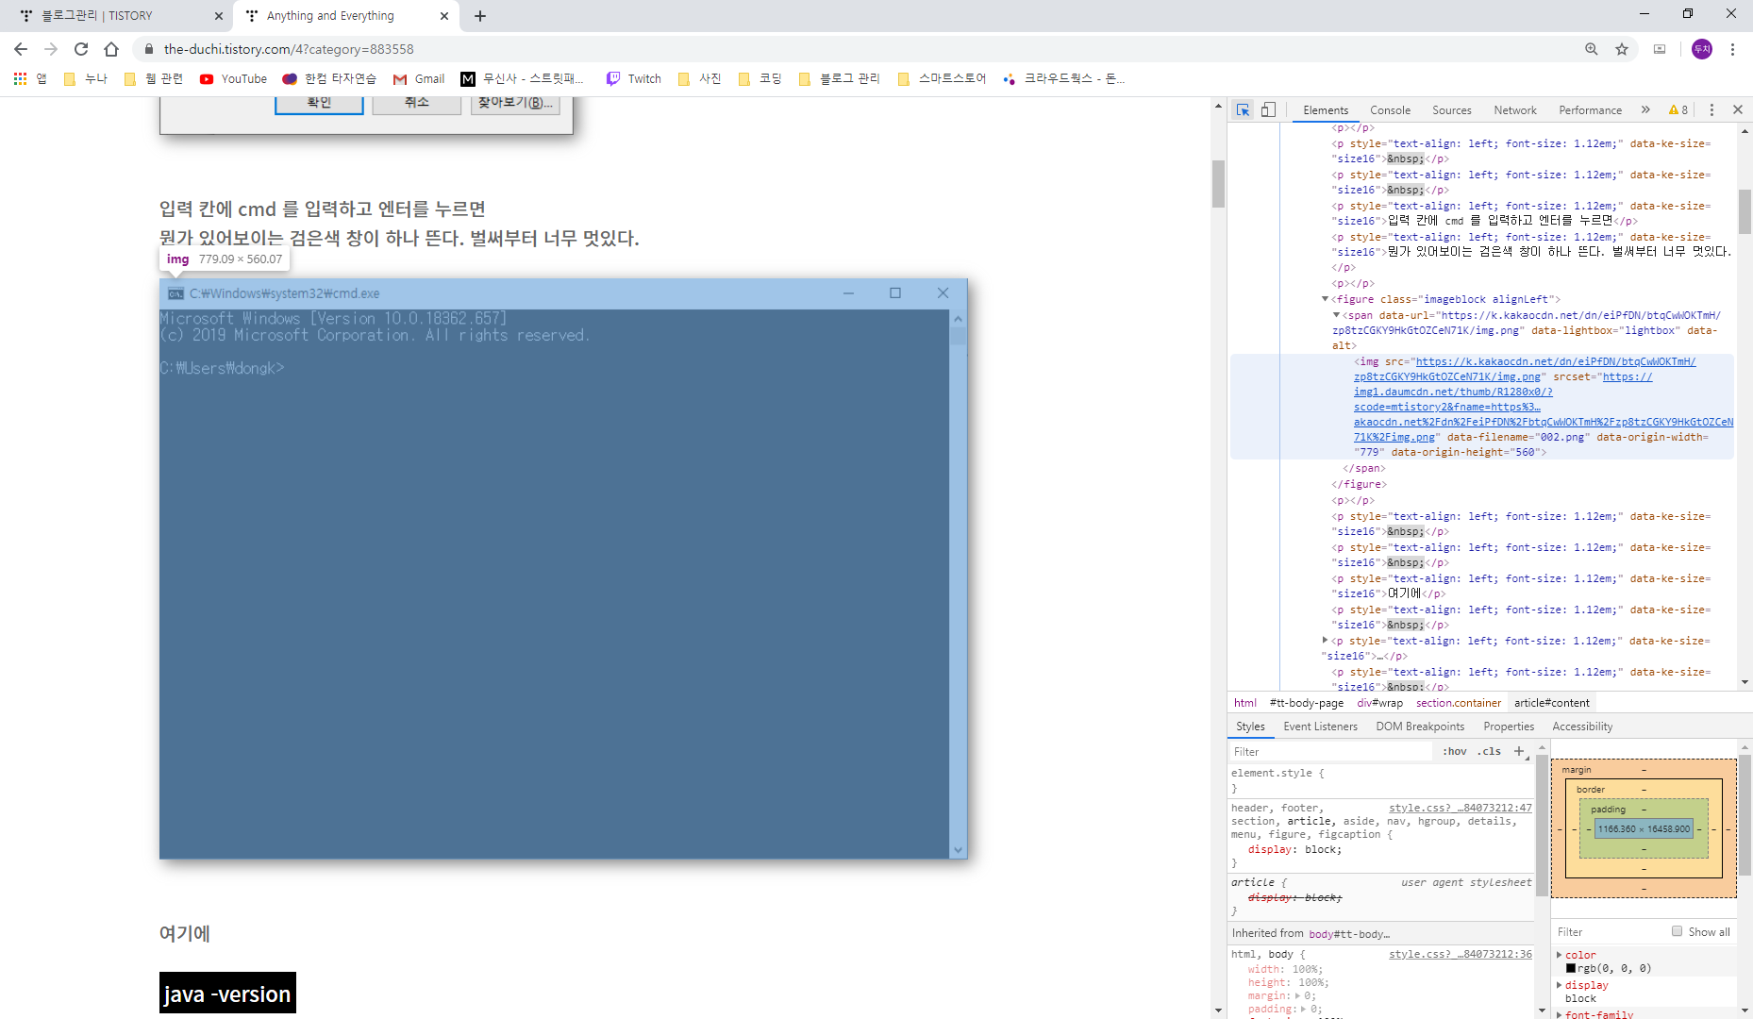Collapse the span data-url node

1336,315
